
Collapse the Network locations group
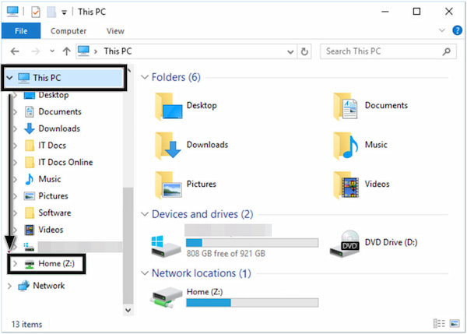coord(145,273)
